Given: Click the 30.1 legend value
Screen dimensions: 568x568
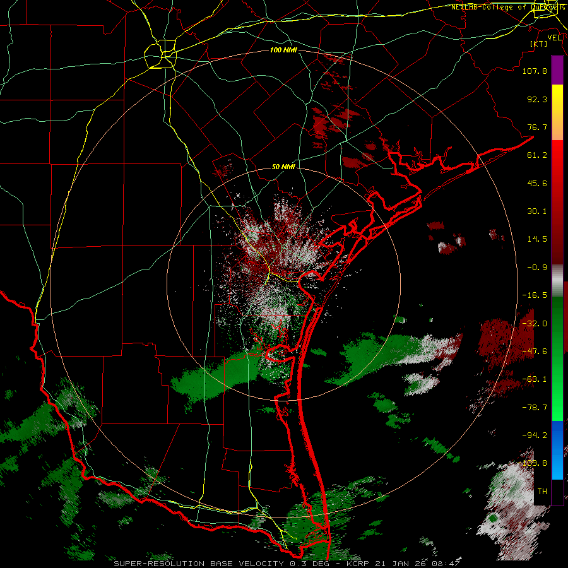Looking at the screenshot, I should [537, 211].
